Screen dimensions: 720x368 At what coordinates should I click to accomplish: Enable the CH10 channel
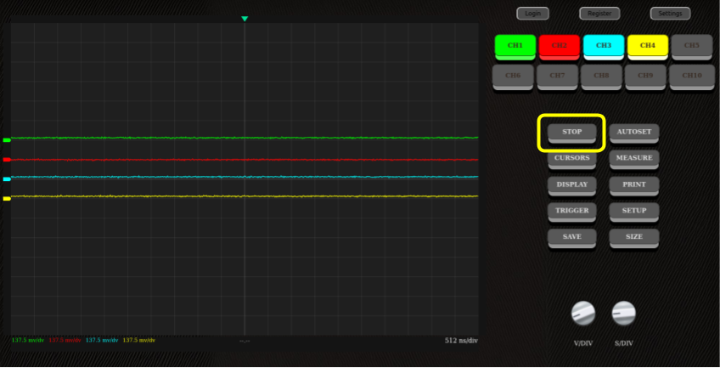pyautogui.click(x=691, y=76)
